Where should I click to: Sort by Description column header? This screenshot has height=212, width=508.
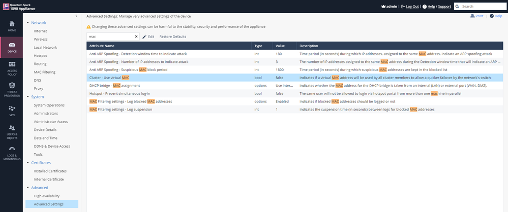(x=400, y=46)
